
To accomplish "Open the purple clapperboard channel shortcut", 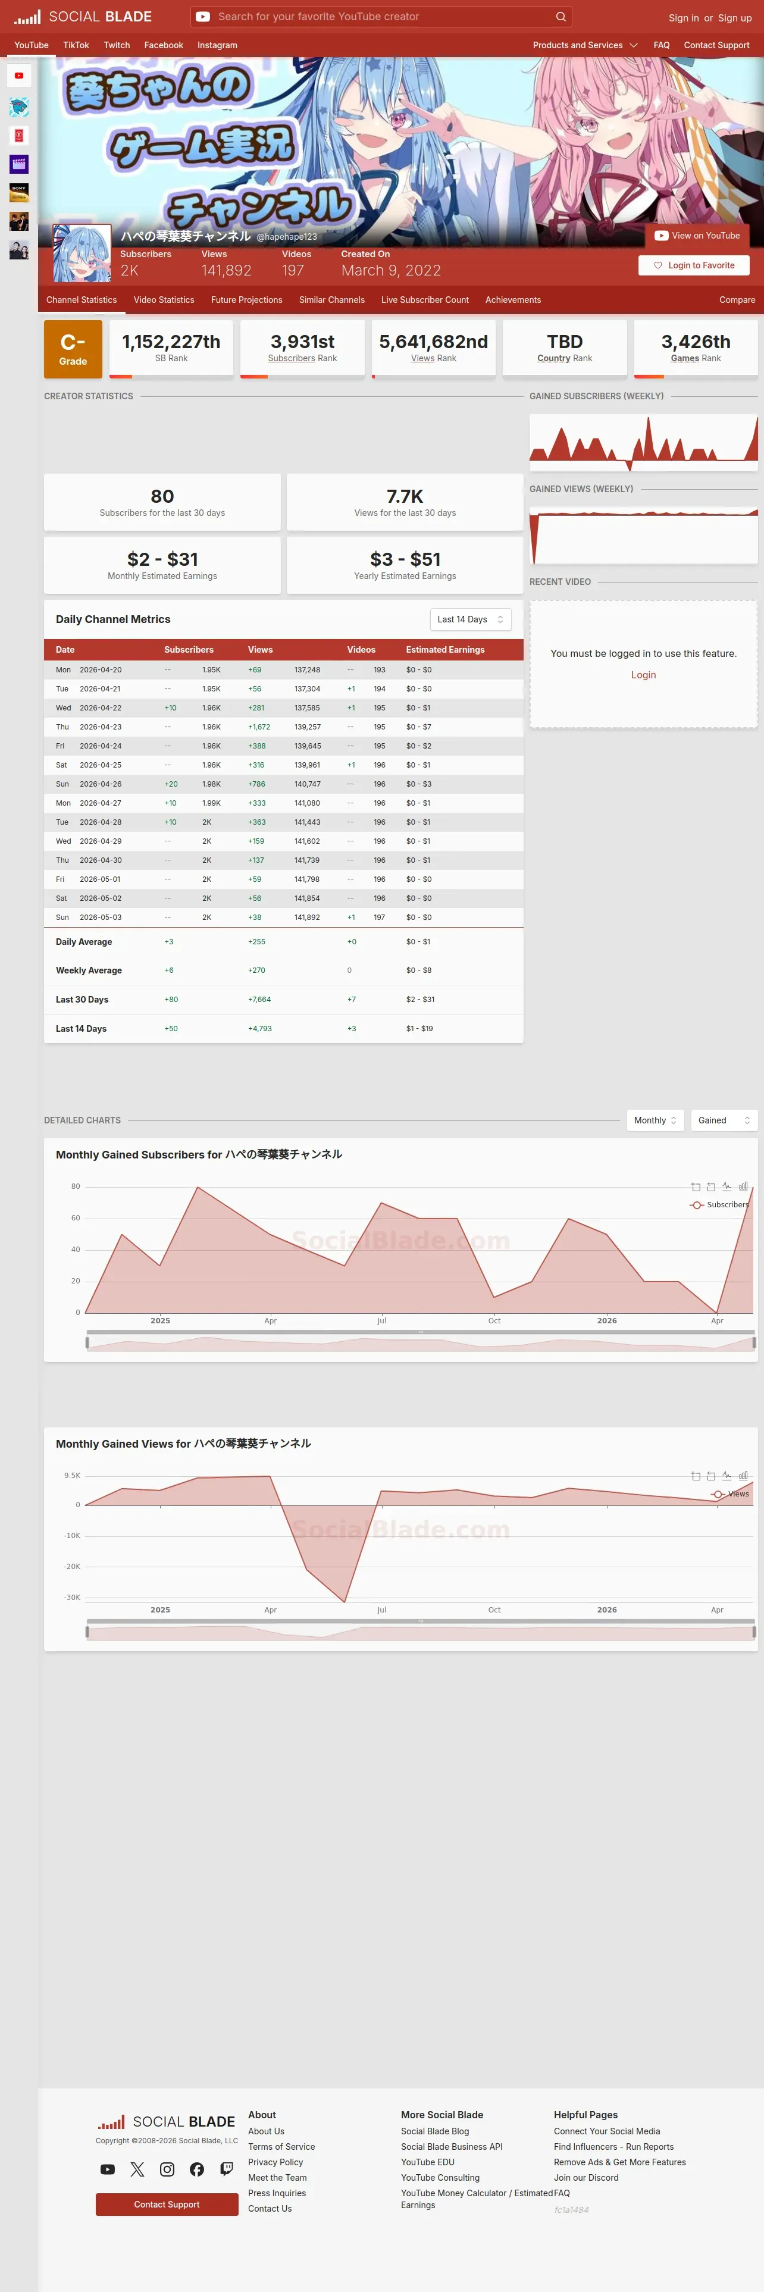I will click(18, 164).
